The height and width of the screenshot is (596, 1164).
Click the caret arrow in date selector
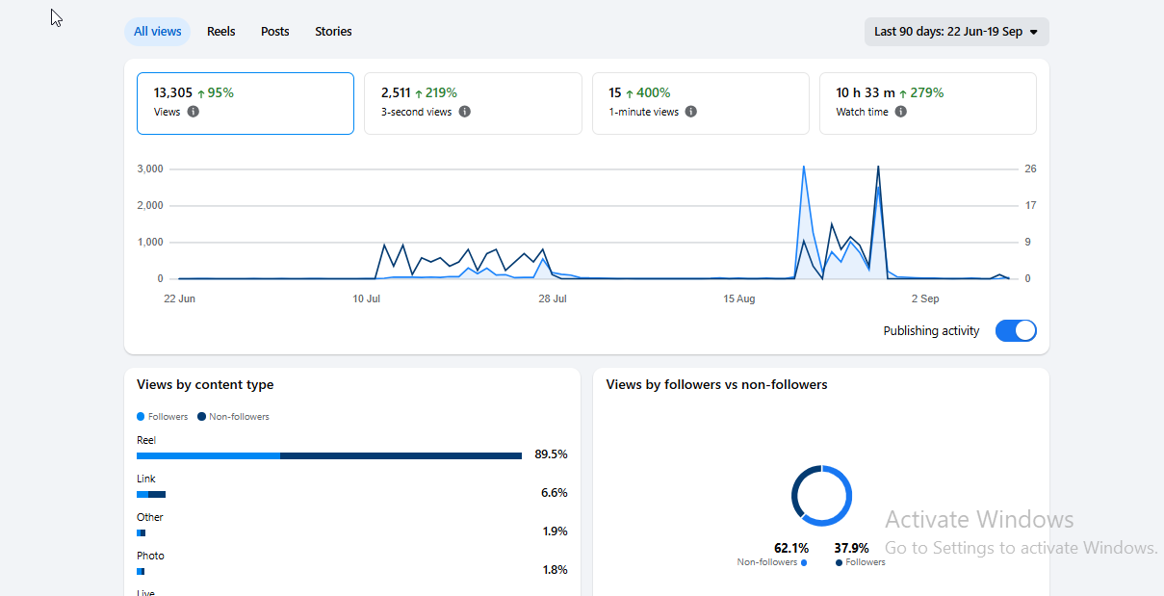[1033, 32]
